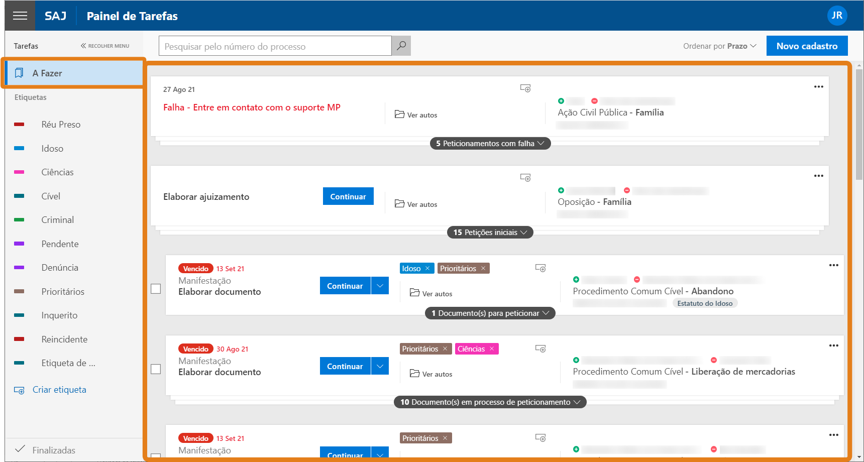The image size is (864, 462).
Task: Select the A Fazer menu item
Action: (x=73, y=73)
